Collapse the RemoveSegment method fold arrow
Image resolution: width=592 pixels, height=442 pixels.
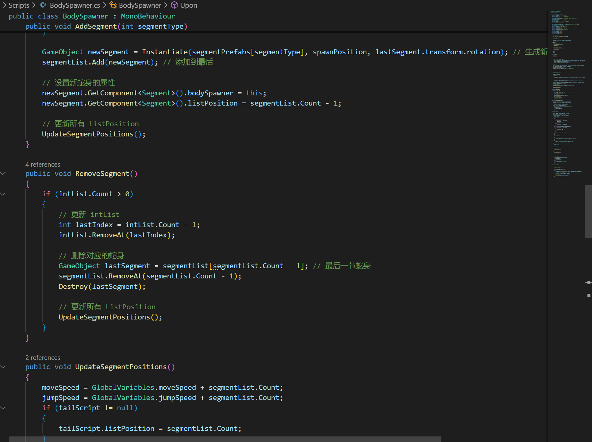[3, 173]
